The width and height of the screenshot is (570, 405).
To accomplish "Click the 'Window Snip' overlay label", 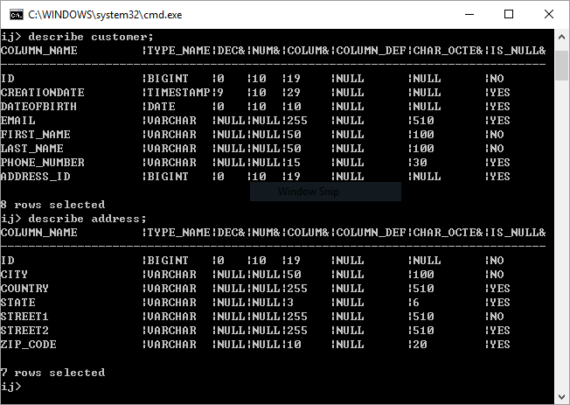I will click(309, 192).
